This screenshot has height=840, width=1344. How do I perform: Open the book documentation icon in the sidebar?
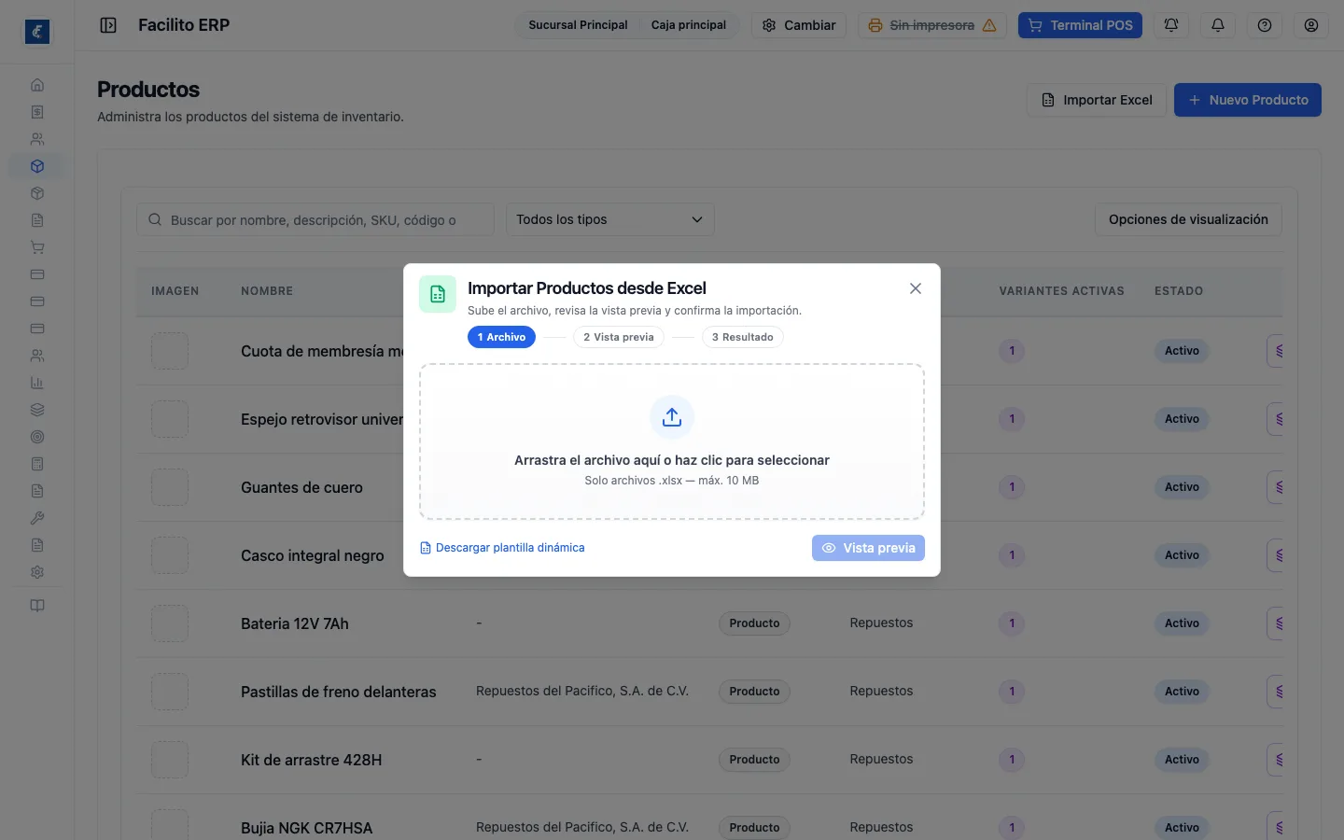[37, 606]
